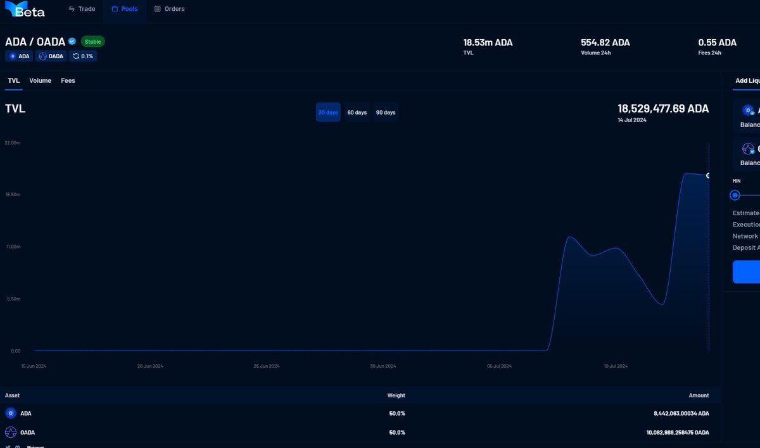The width and height of the screenshot is (760, 448).
Task: Select the 90 days chart range
Action: tap(386, 112)
